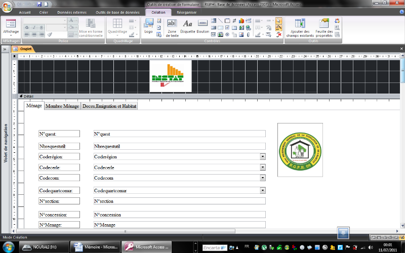Select Deces,Emigration et Habitat form tab
Screen dimensions: 405x253
tap(109, 106)
